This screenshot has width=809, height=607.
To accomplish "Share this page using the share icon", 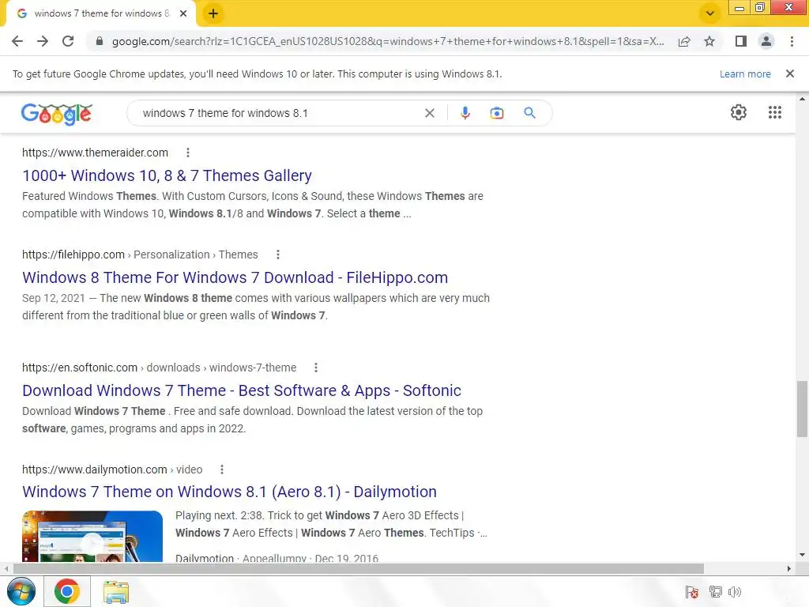I will click(684, 41).
